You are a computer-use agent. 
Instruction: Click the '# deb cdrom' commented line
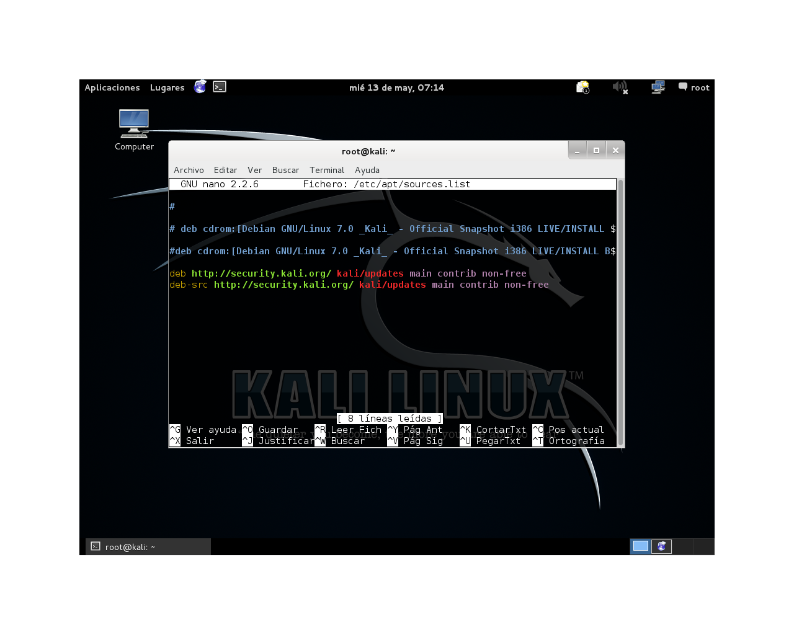pyautogui.click(x=393, y=229)
